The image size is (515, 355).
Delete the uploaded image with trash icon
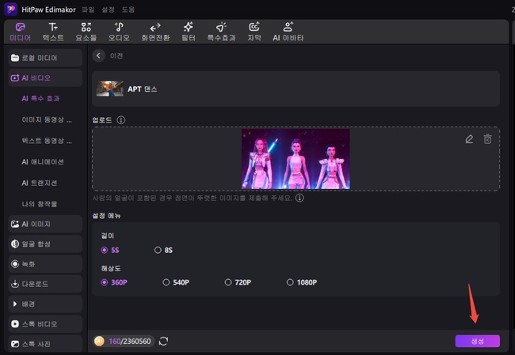pos(487,139)
